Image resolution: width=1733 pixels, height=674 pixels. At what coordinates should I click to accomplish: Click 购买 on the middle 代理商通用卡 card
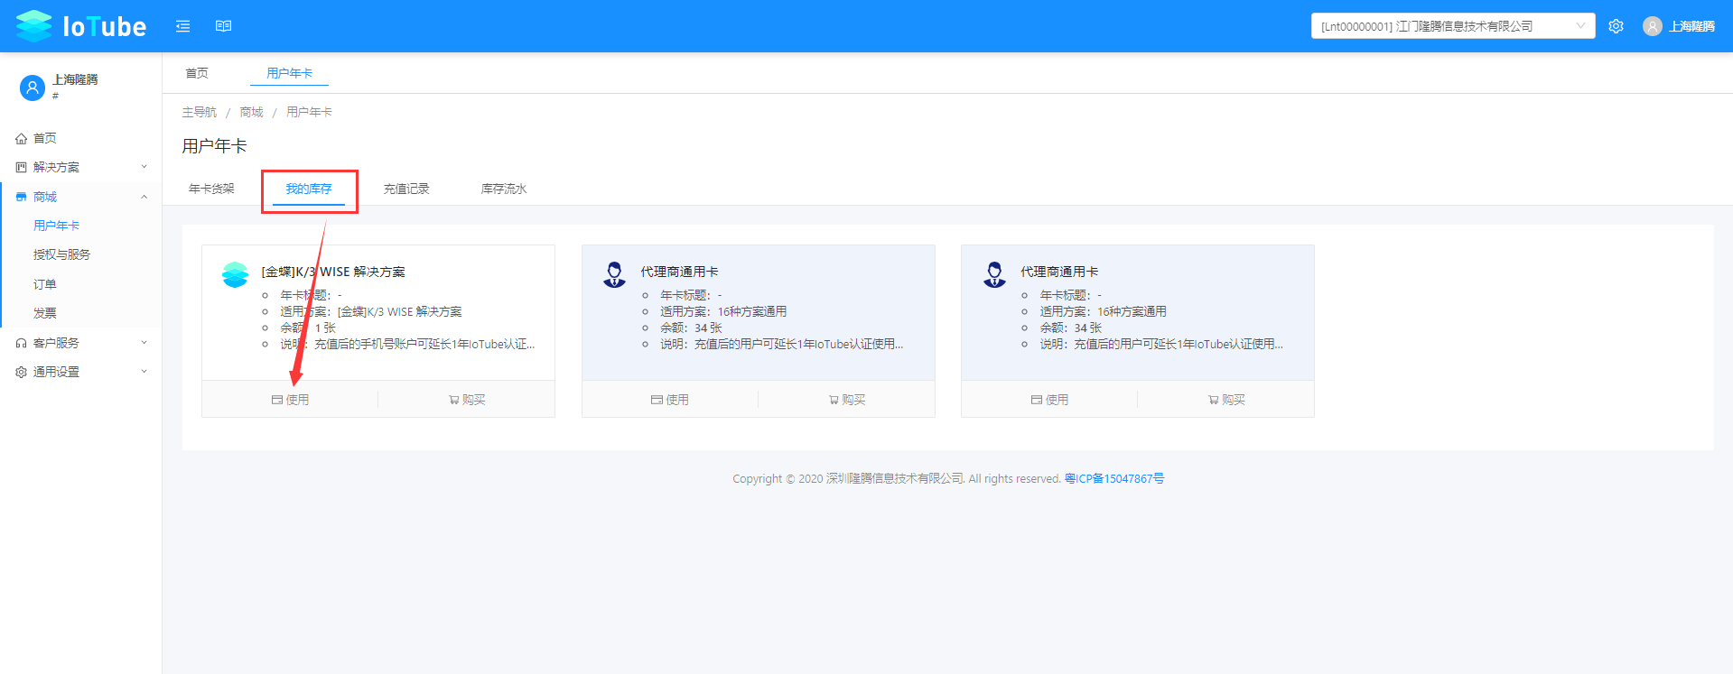[x=847, y=400]
